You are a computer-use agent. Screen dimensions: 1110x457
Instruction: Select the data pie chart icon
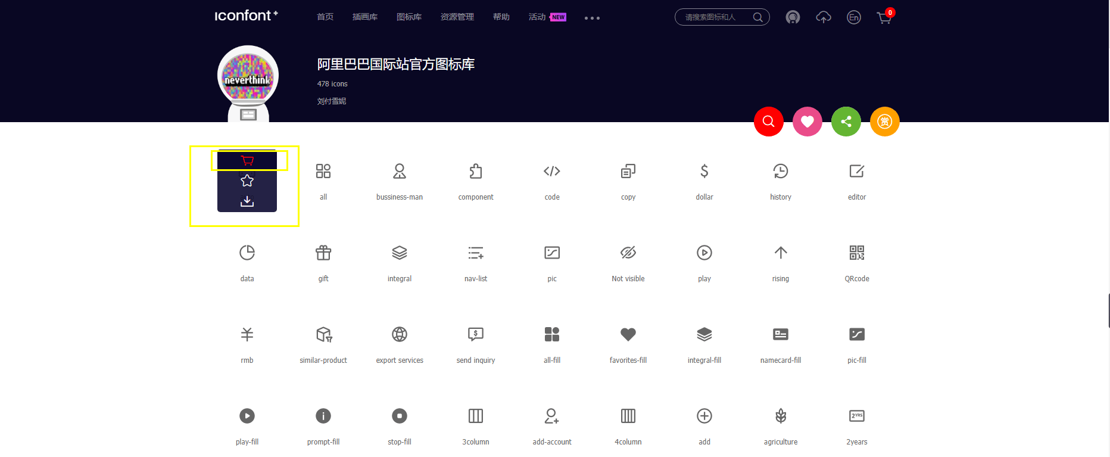tap(247, 253)
